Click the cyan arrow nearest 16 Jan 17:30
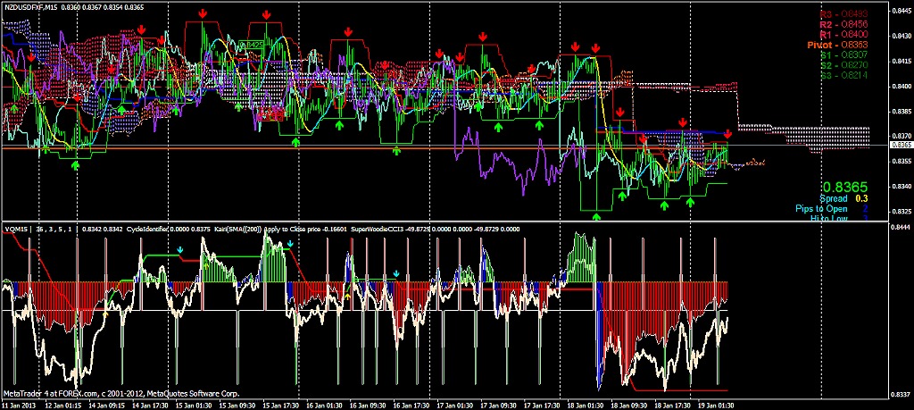This screenshot has width=914, height=410. 396,273
